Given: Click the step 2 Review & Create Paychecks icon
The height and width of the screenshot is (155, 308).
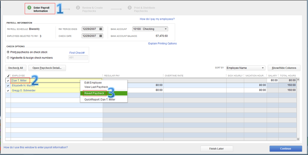Looking at the screenshot, I should coord(78,8).
